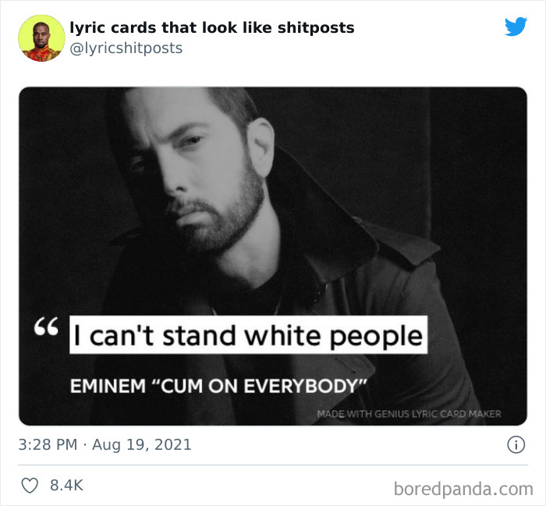Image resolution: width=546 pixels, height=506 pixels.
Task: Open the tweet info circle icon
Action: 516,444
